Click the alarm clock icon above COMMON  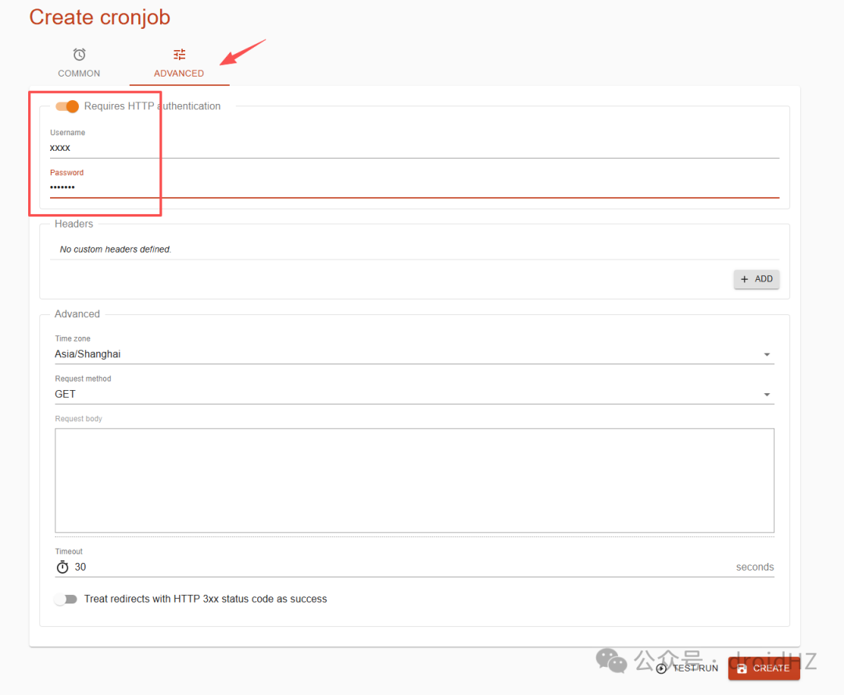tap(79, 55)
